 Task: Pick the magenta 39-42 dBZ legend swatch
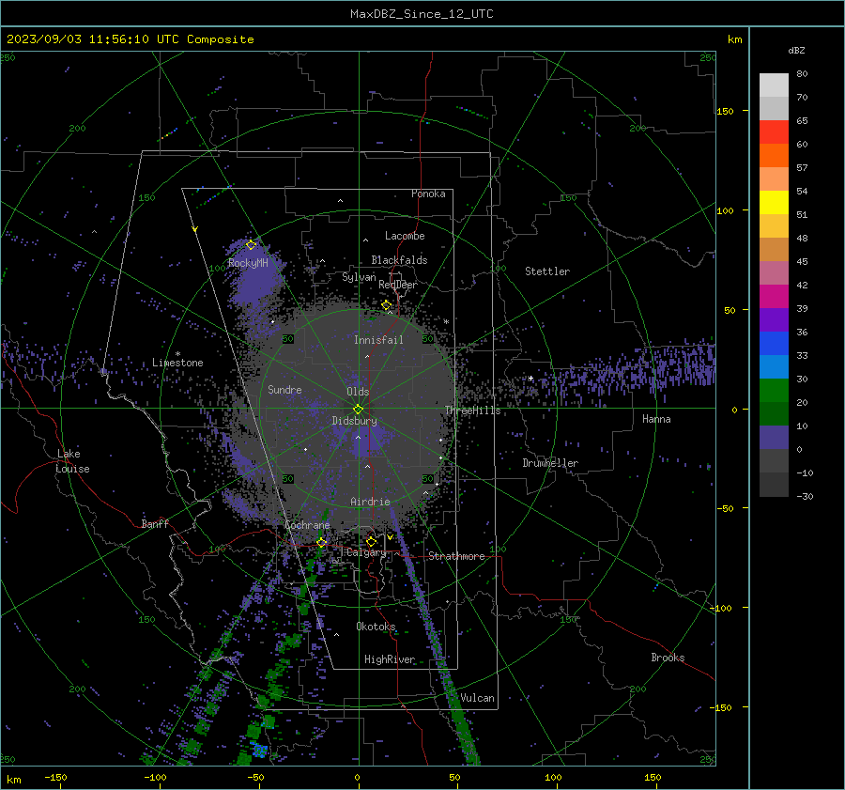pos(774,297)
